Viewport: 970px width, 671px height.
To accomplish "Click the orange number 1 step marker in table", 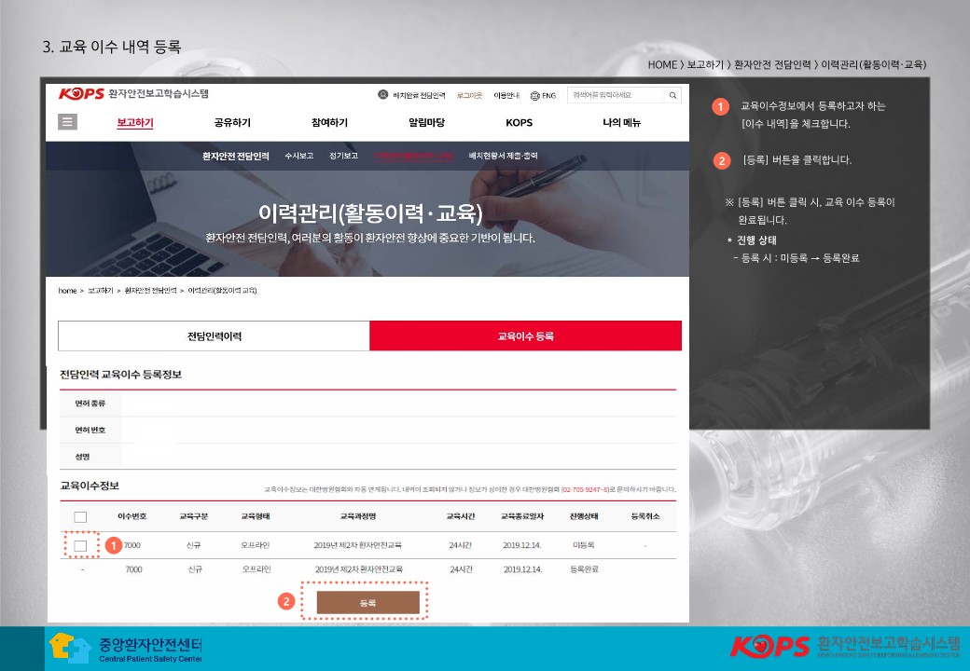I will tap(113, 545).
